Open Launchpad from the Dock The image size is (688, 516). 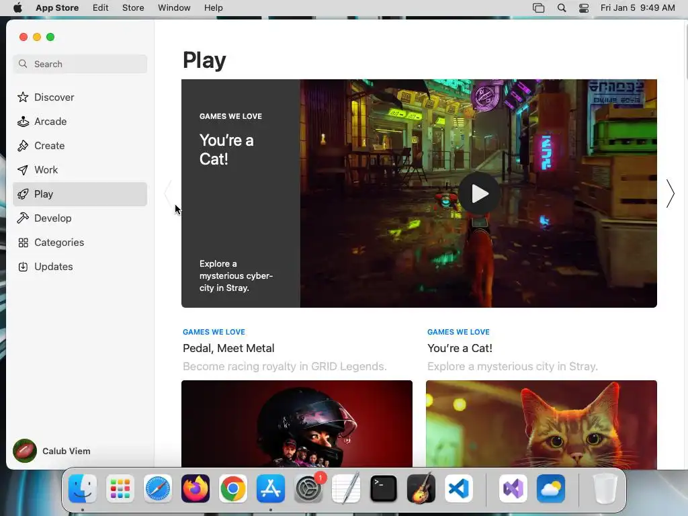pyautogui.click(x=120, y=488)
